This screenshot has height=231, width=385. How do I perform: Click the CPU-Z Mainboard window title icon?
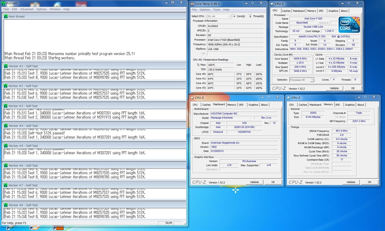point(192,98)
